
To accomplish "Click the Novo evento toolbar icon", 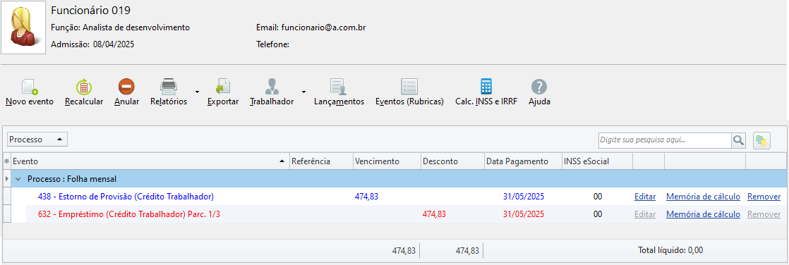I will (x=30, y=87).
